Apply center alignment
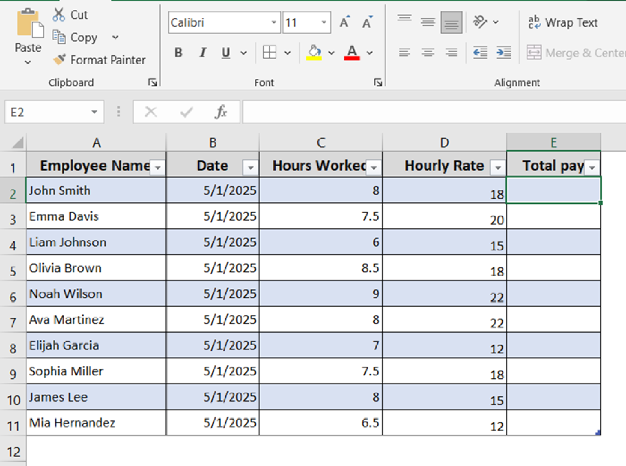 coord(428,52)
